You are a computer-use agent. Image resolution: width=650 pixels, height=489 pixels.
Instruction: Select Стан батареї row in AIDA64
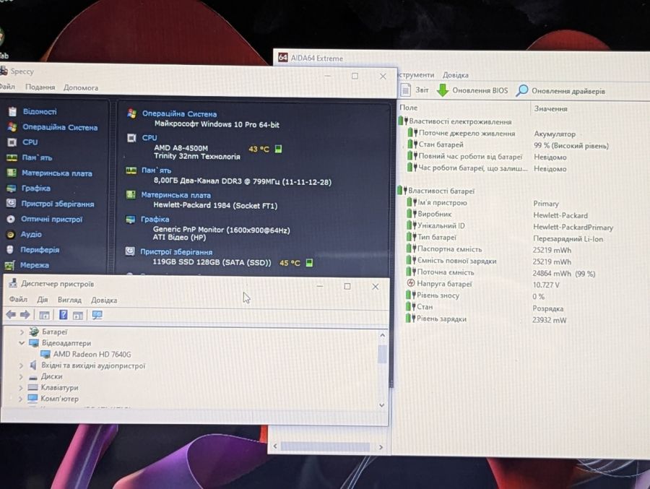pyautogui.click(x=508, y=145)
